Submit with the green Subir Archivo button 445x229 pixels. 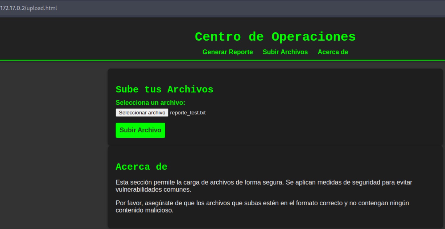click(140, 130)
